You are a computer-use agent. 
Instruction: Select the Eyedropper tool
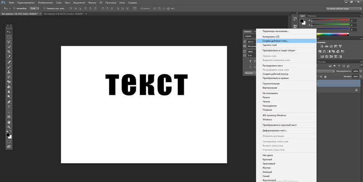9,57
